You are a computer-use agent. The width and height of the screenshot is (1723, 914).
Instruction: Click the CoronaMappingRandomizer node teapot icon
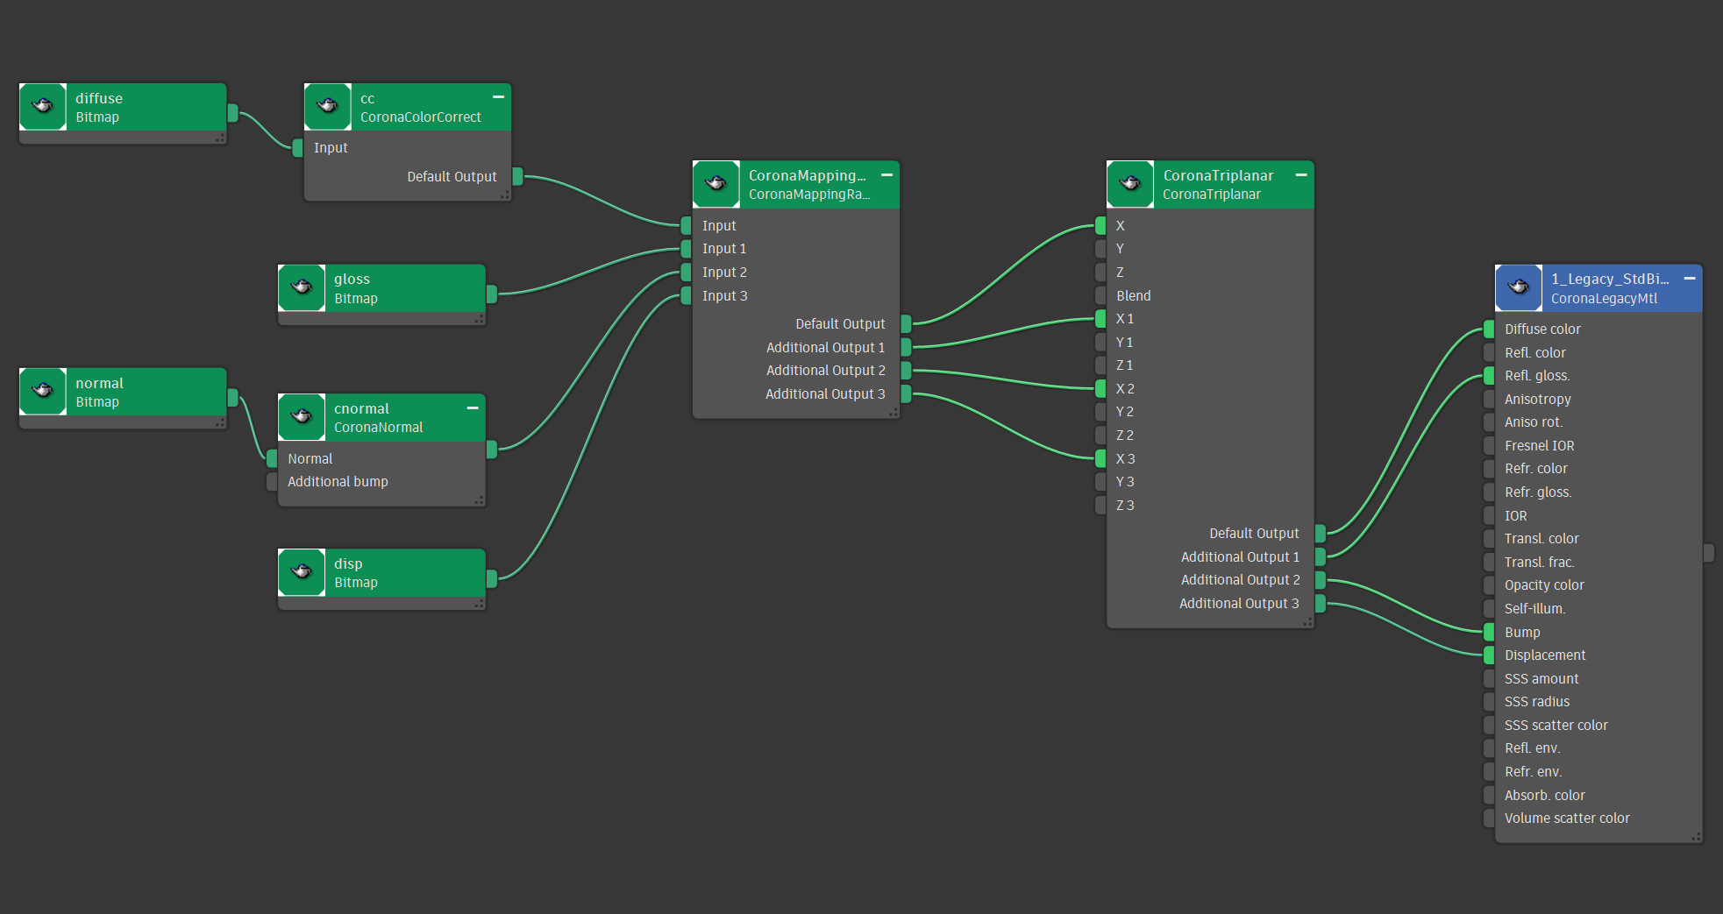pyautogui.click(x=716, y=184)
